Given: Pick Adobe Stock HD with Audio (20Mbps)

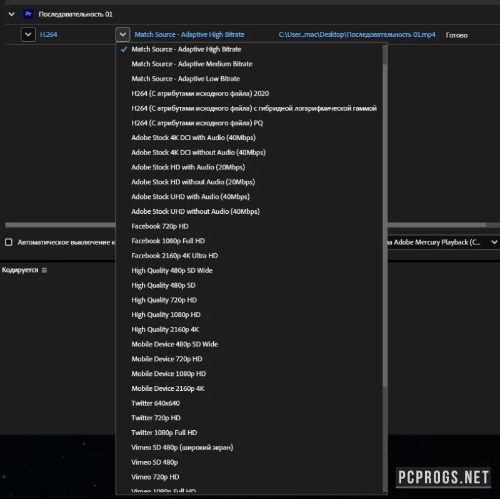Looking at the screenshot, I should (249, 167).
